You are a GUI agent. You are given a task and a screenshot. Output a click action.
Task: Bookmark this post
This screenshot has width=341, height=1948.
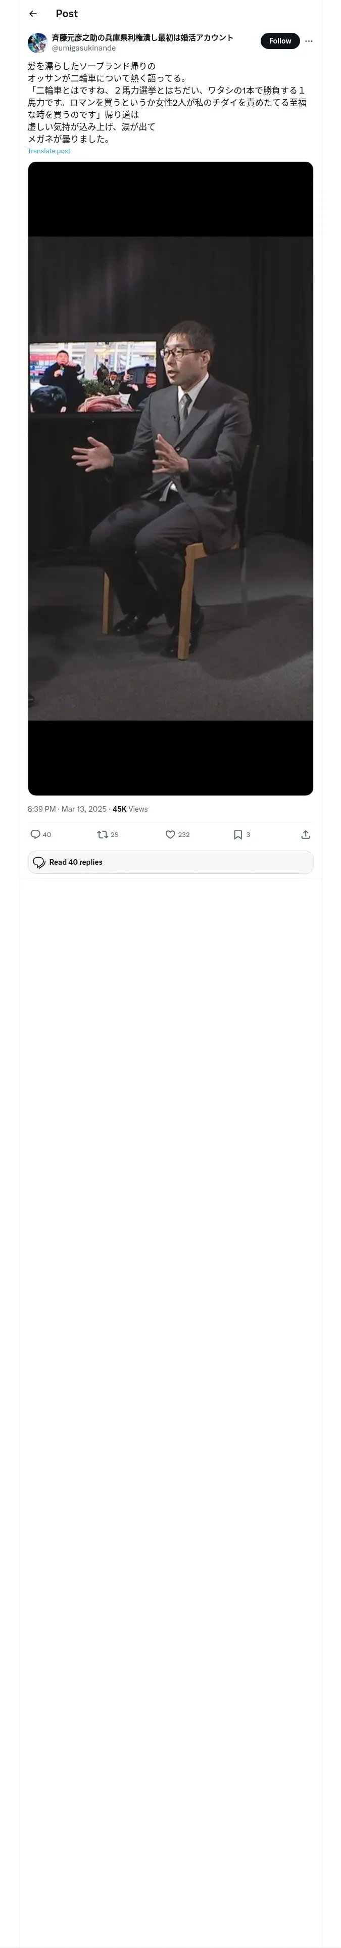[237, 834]
